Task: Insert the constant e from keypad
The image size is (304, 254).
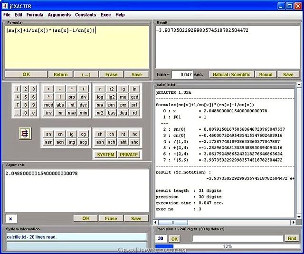Action: [x=33, y=113]
